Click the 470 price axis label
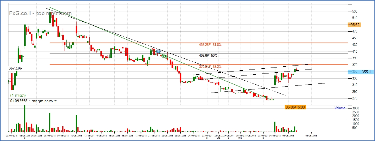This screenshot has height=141, width=375. click(355, 31)
